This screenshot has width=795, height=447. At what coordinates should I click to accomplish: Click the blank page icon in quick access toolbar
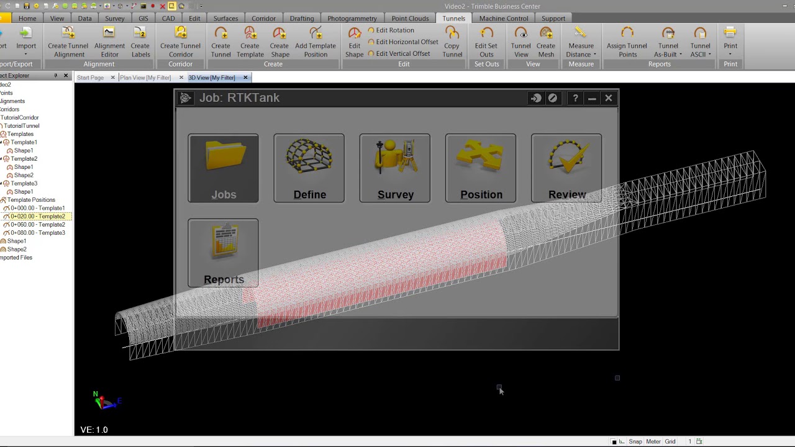pos(17,6)
